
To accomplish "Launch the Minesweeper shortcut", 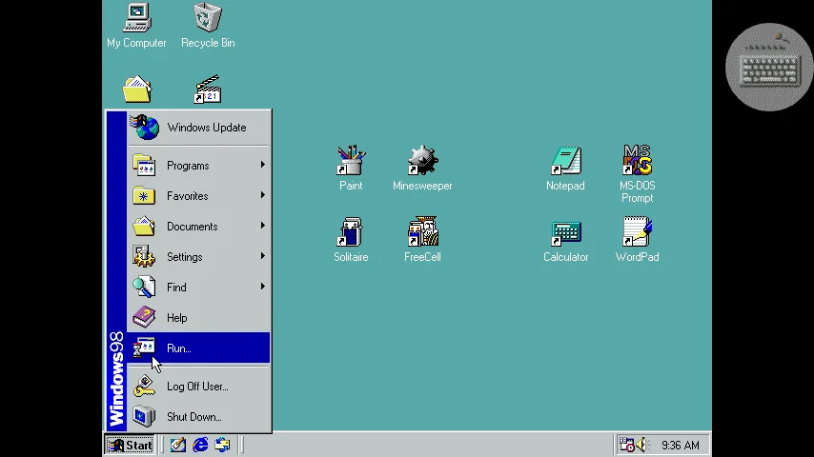I will (422, 169).
